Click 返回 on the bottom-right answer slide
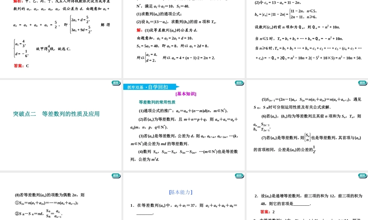Image resolution: width=368 pixels, height=220 pixels. click(362, 176)
